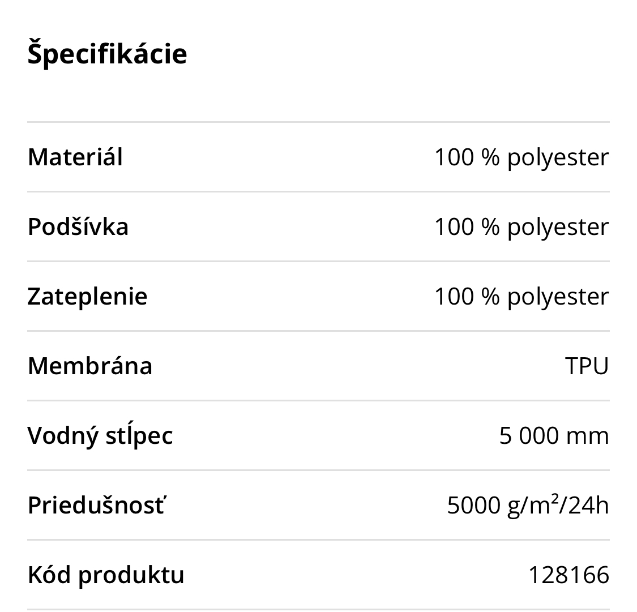Click the Zateplenie specification label
Image resolution: width=637 pixels, height=612 pixels.
pyautogui.click(x=87, y=296)
